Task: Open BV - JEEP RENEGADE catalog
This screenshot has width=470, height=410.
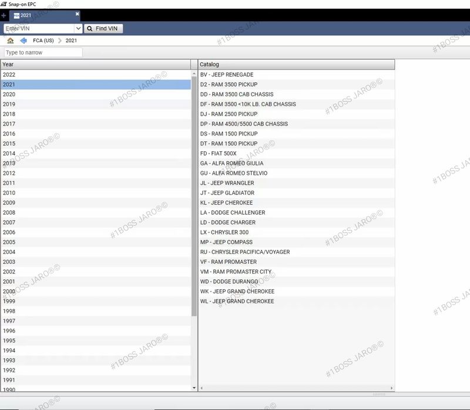Action: tap(296, 74)
